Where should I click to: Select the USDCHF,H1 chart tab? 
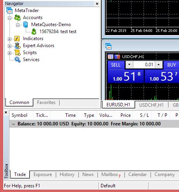[151, 105]
